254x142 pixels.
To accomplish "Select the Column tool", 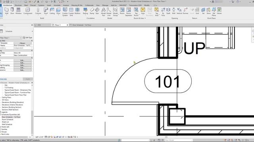I will pyautogui.click(x=38, y=11).
